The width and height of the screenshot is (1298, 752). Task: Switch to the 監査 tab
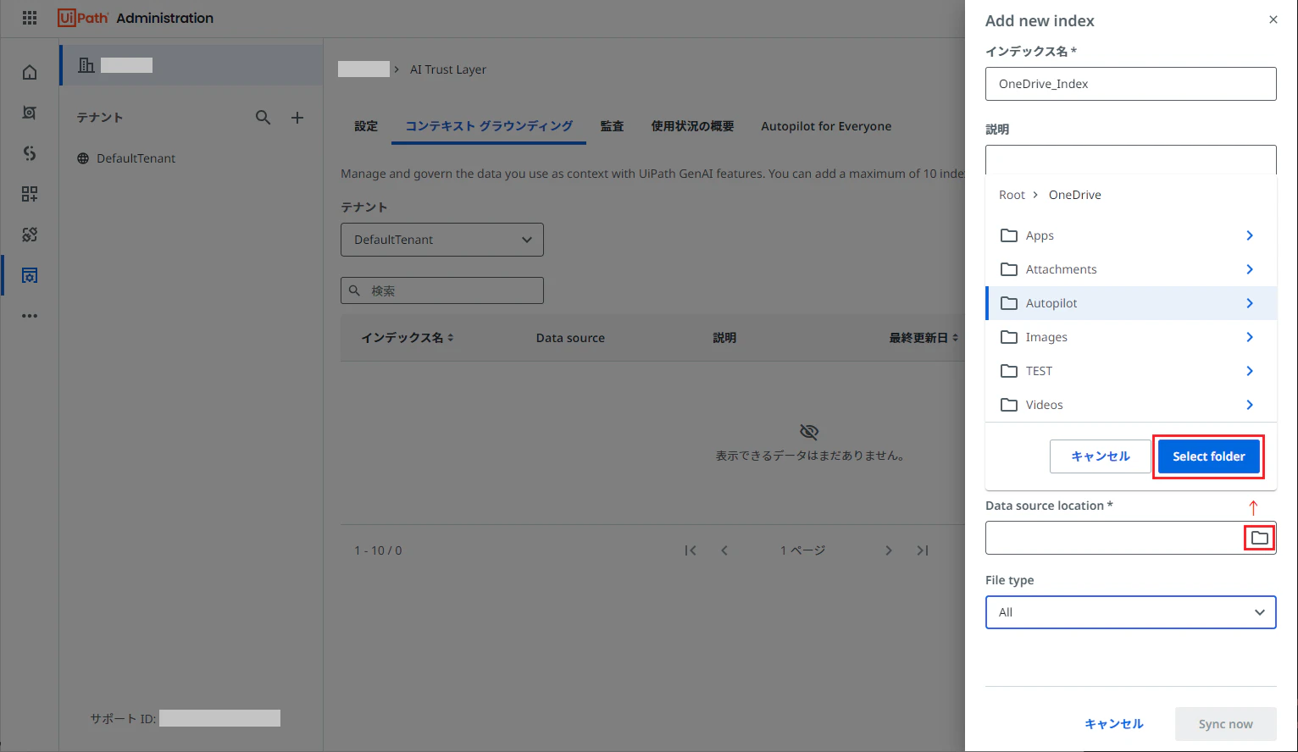click(612, 126)
